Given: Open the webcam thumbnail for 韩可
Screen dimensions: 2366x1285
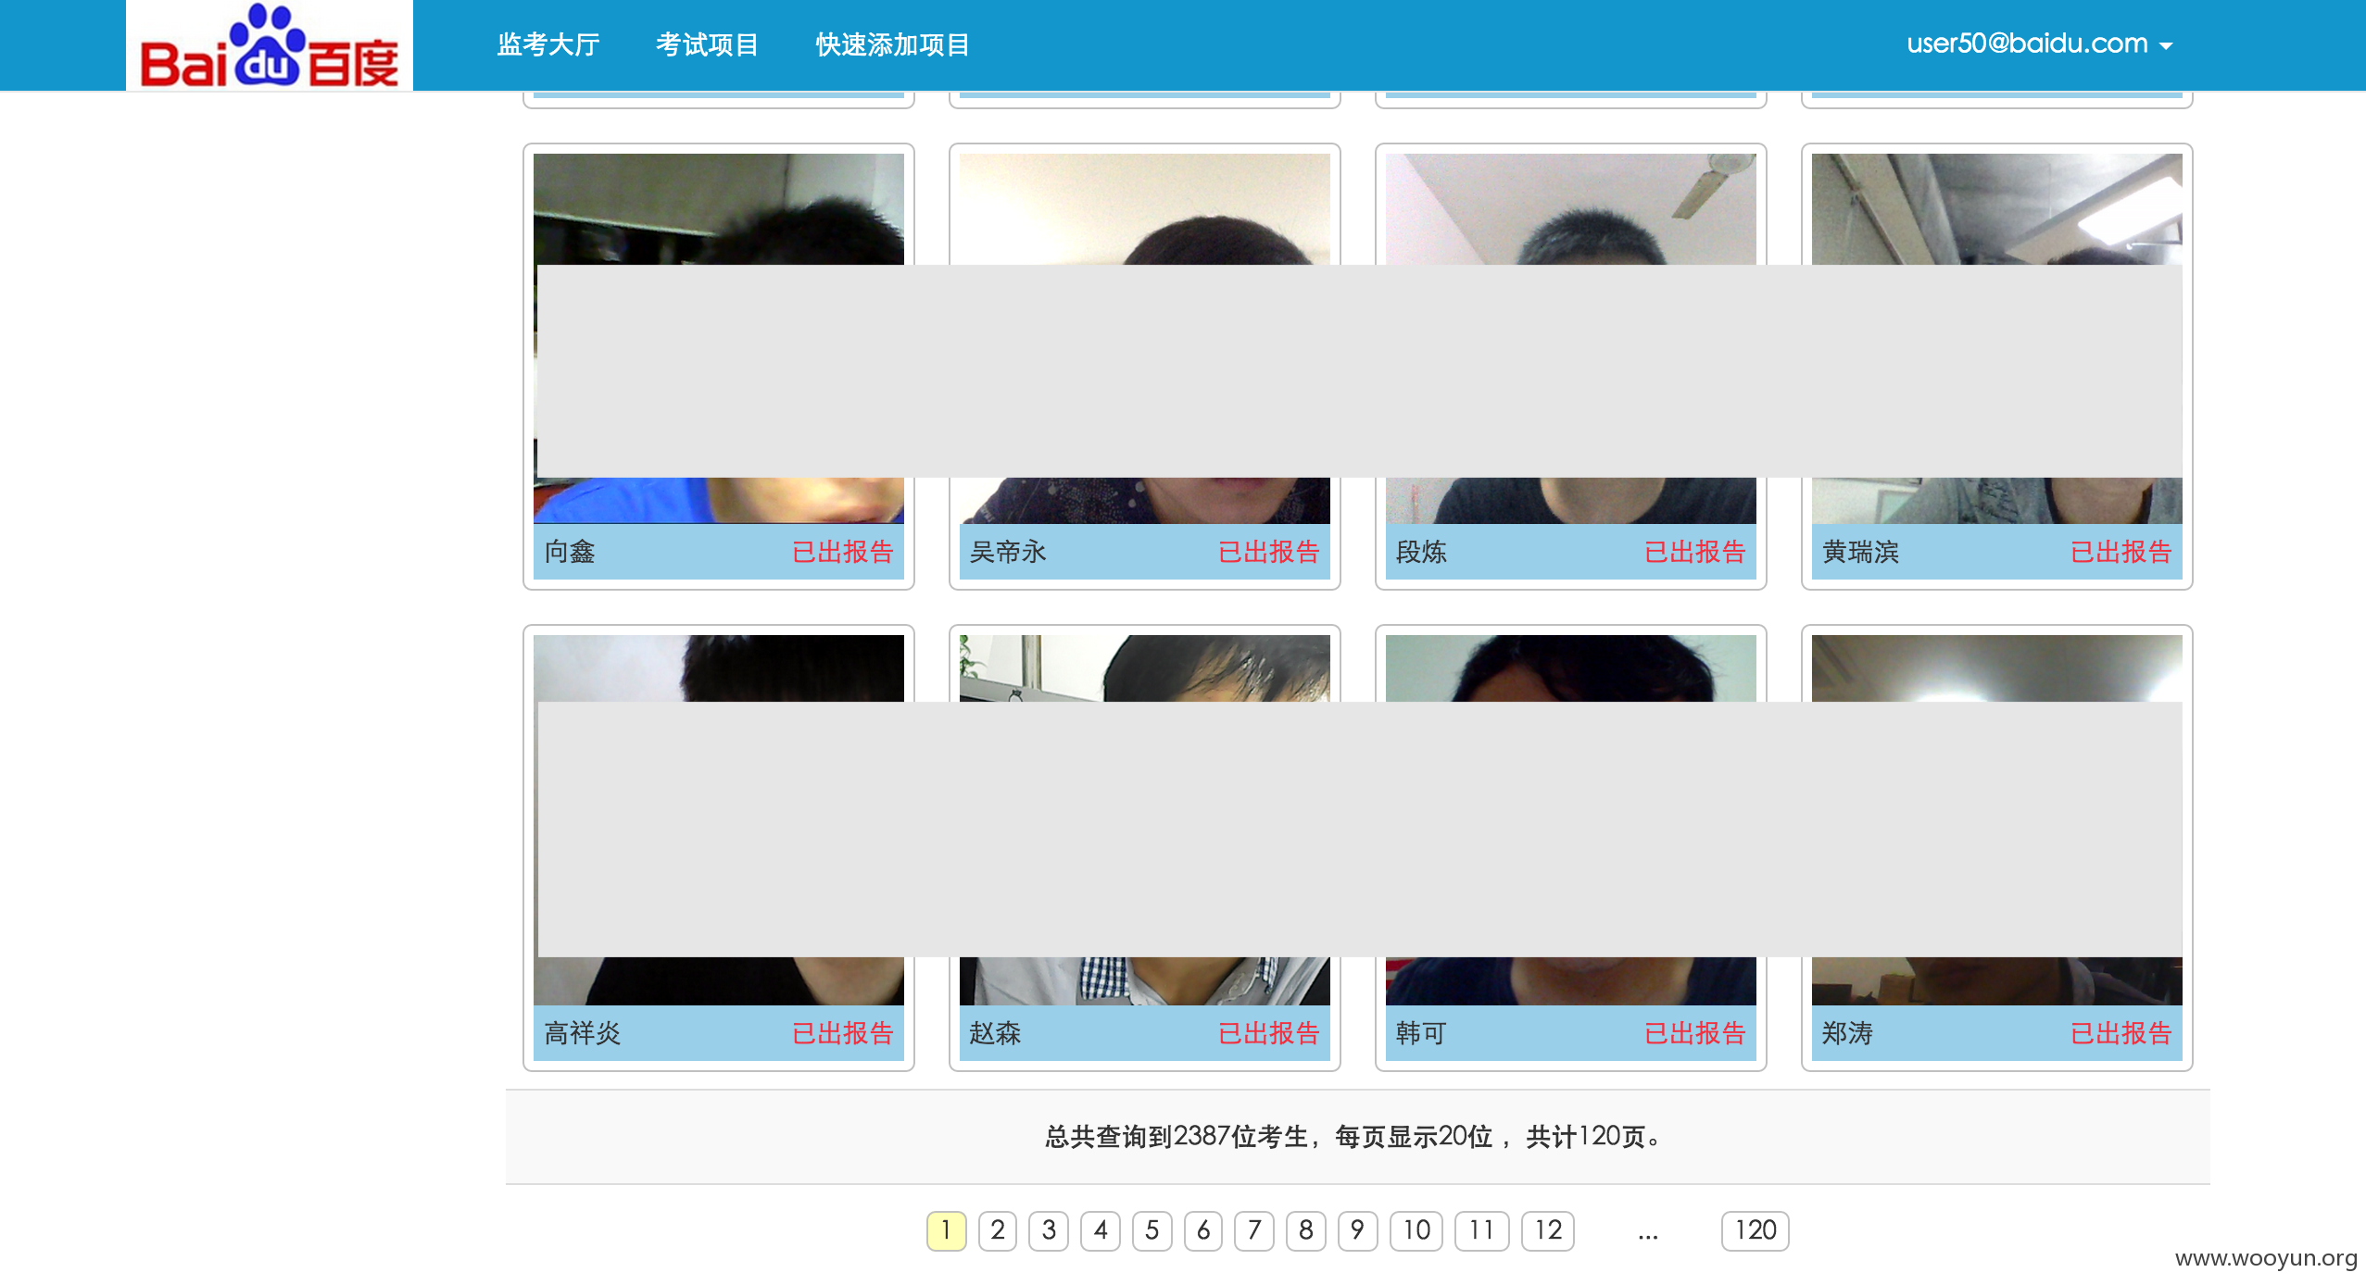Looking at the screenshot, I should [x=1571, y=820].
